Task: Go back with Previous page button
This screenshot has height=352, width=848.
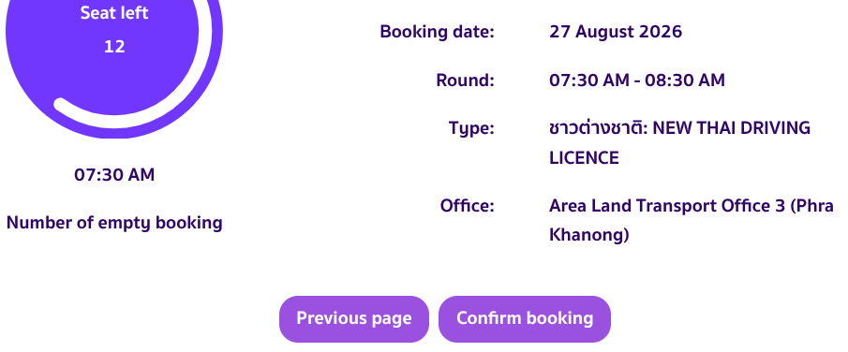Action: click(353, 318)
